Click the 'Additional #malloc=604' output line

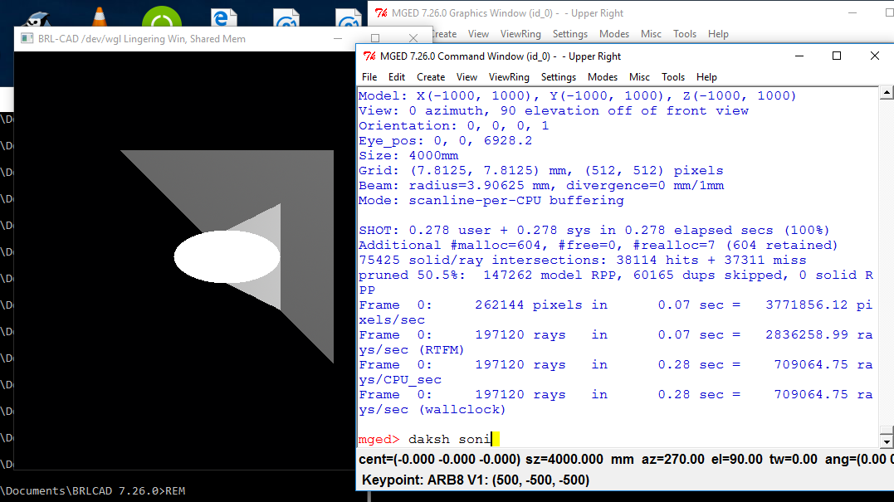tap(598, 245)
